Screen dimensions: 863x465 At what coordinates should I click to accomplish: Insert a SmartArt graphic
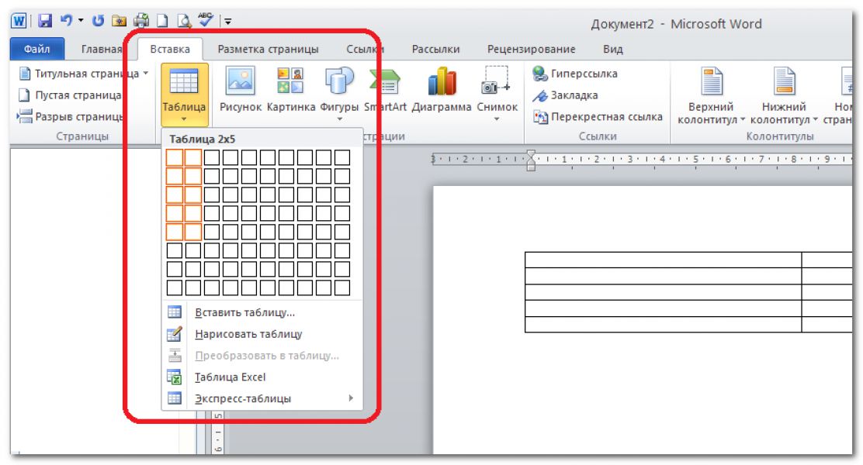point(385,91)
